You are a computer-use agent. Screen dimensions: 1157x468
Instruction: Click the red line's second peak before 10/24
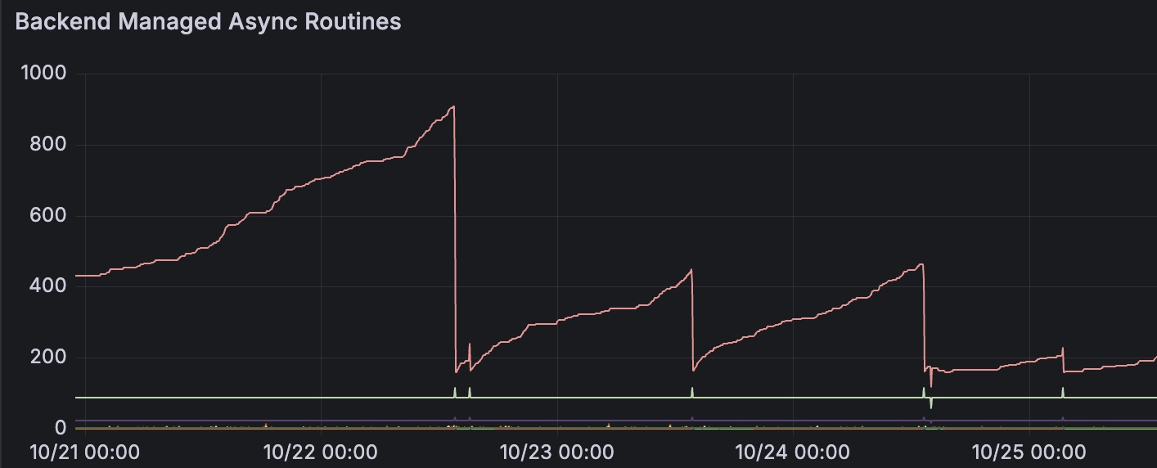[x=691, y=271]
